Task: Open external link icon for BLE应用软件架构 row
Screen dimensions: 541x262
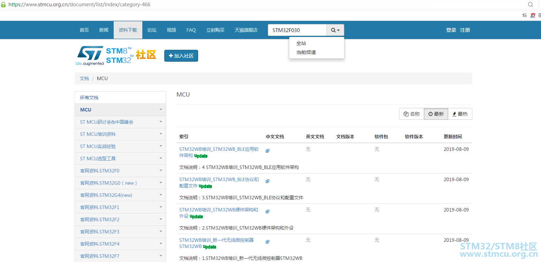Action: click(x=268, y=151)
